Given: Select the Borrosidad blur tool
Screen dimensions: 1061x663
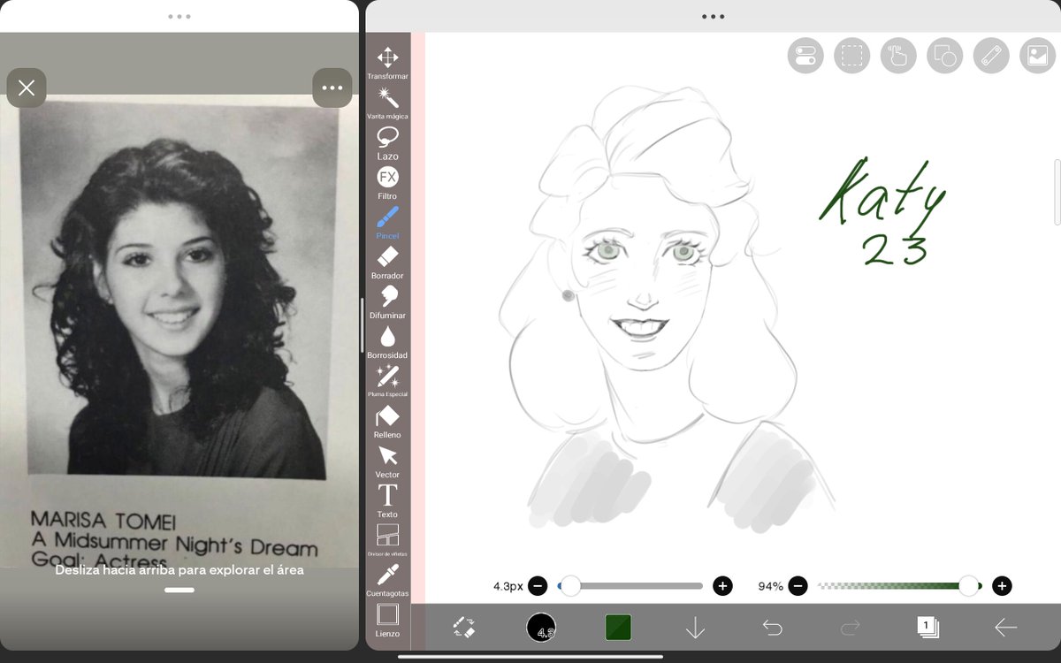Looking at the screenshot, I should (387, 342).
